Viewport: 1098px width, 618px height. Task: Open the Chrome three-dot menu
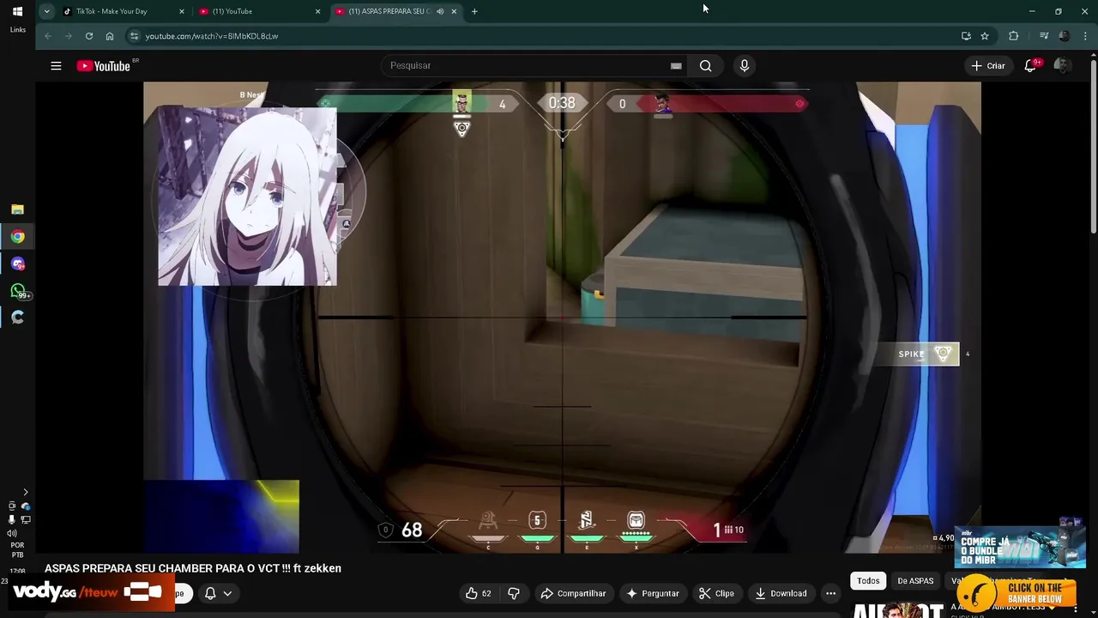1083,36
